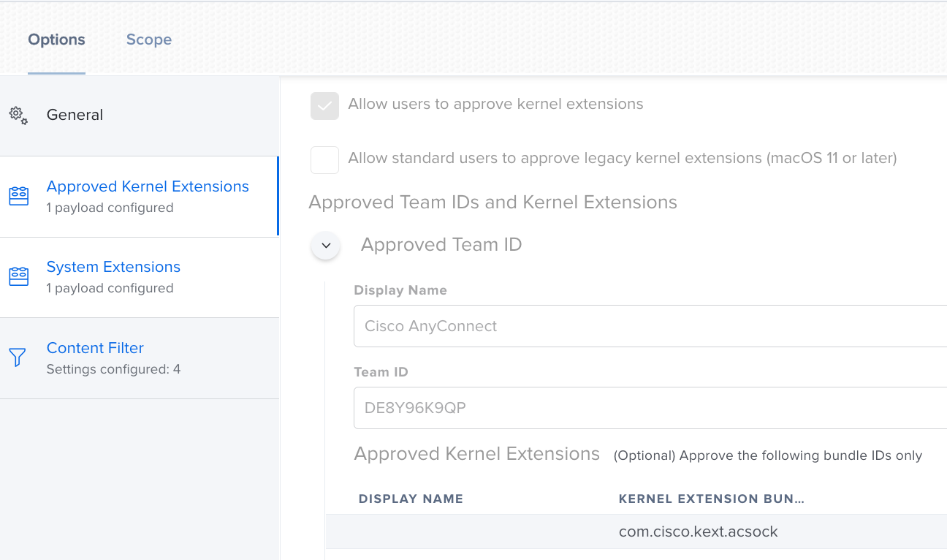Click the Display Name field with Cisco AnyConnect

point(650,326)
